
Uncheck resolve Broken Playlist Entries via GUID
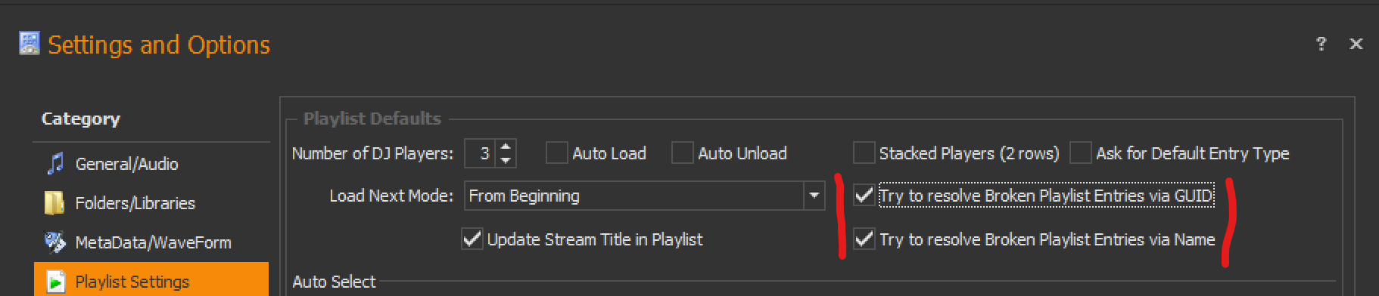(864, 196)
